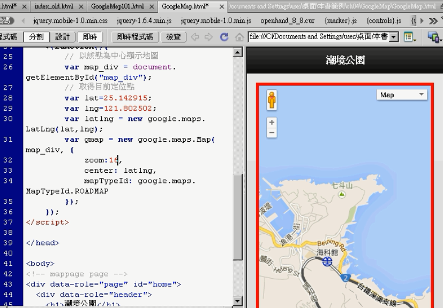Click the </head> closing tag
Screen dimensions: 443x308
tap(43, 243)
